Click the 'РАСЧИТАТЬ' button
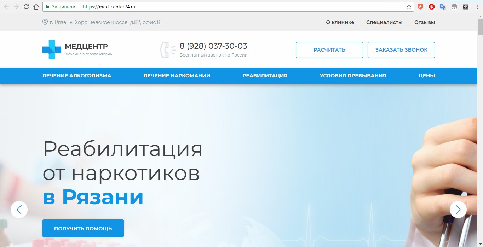The width and height of the screenshot is (483, 247). (x=329, y=50)
